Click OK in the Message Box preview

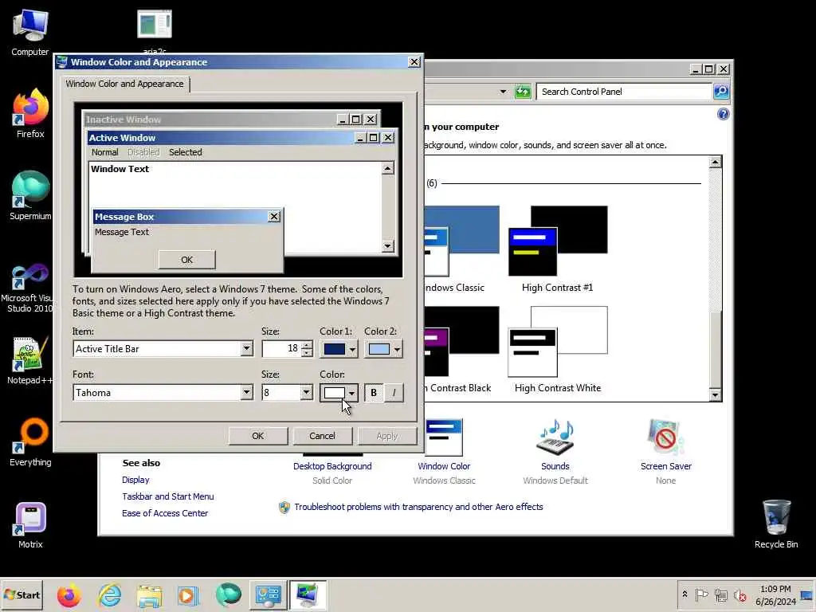point(186,260)
